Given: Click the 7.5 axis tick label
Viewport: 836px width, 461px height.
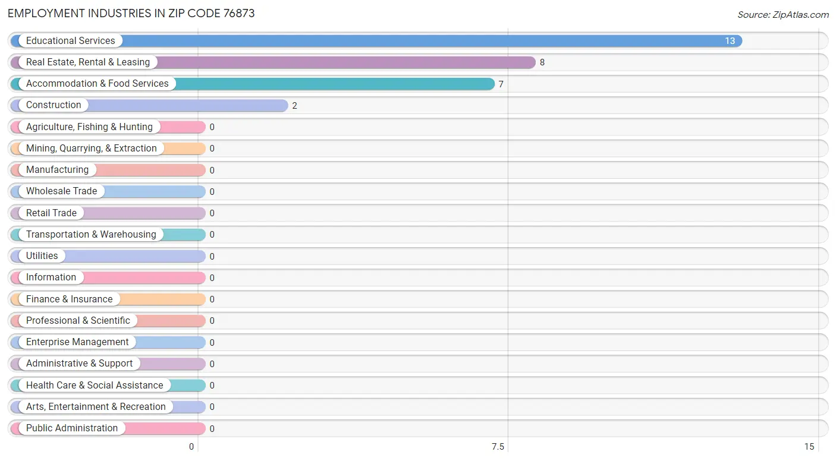Looking at the screenshot, I should (498, 447).
